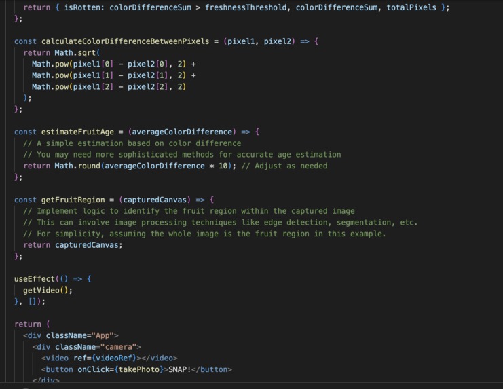
Task: Click 'return capturedCanvas;' line
Action: 73,245
